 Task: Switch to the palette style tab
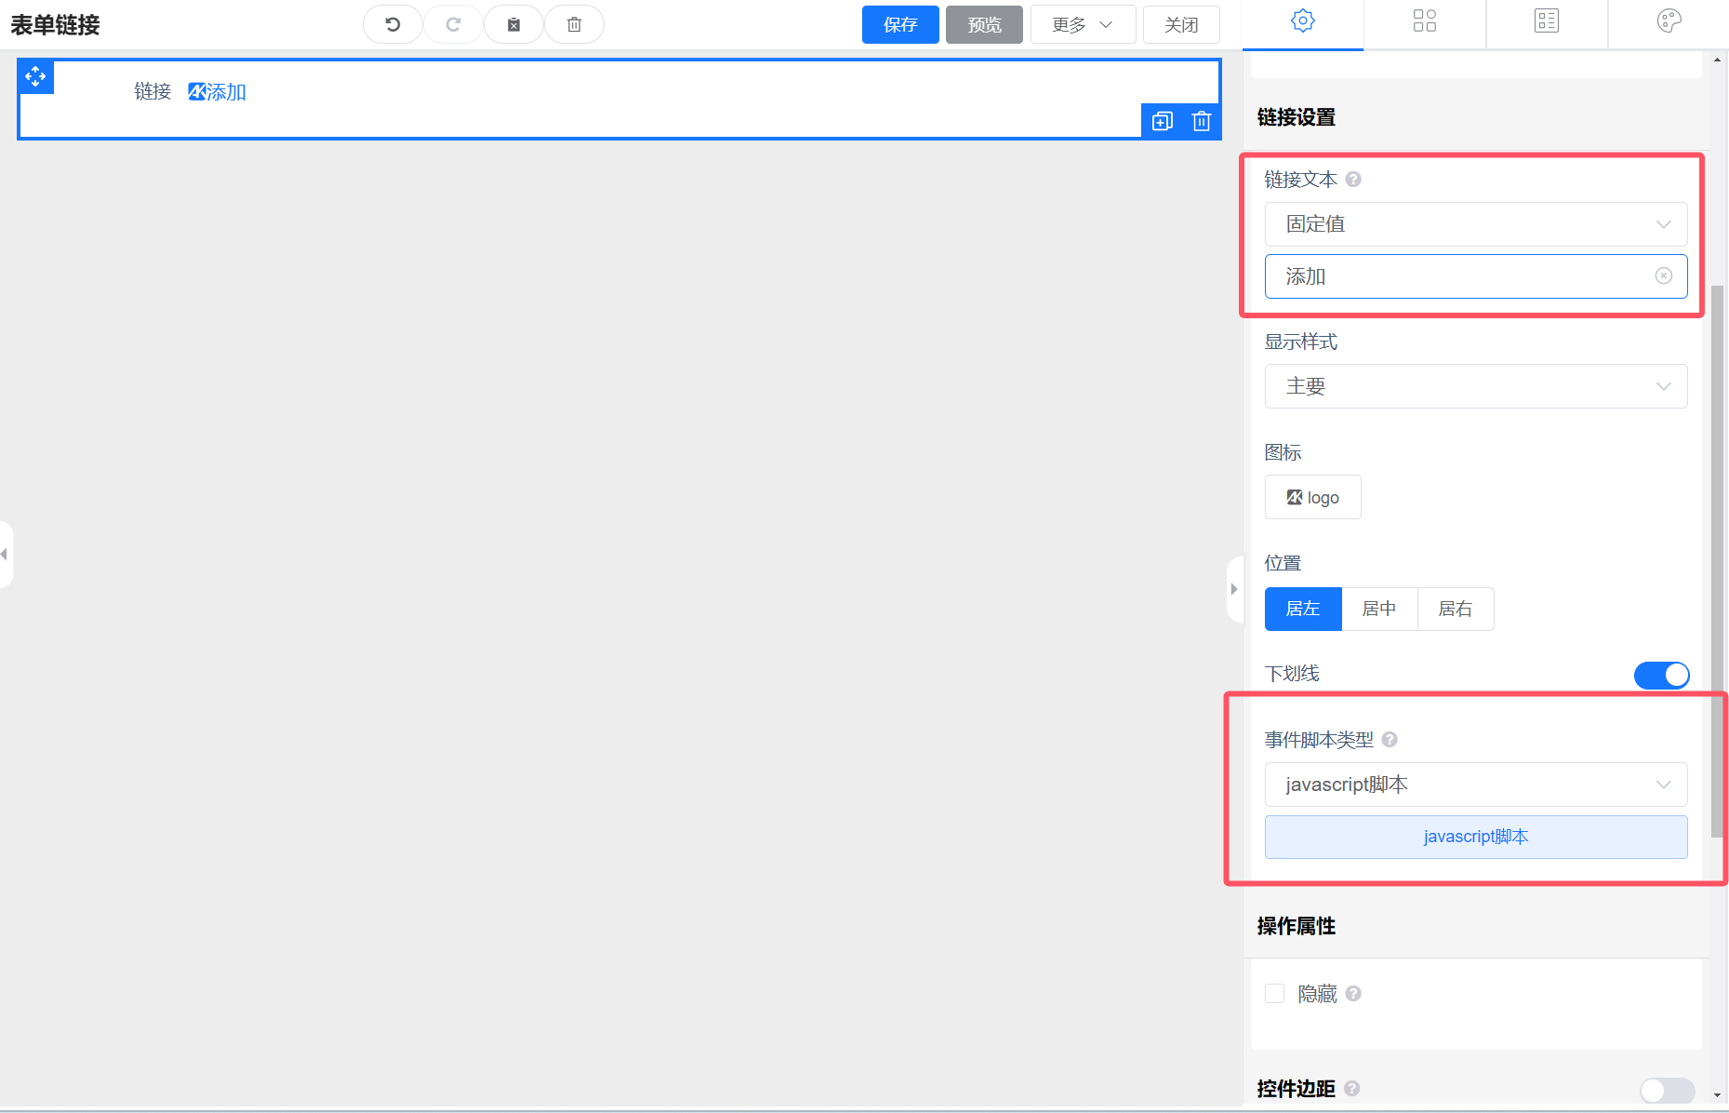tap(1669, 21)
